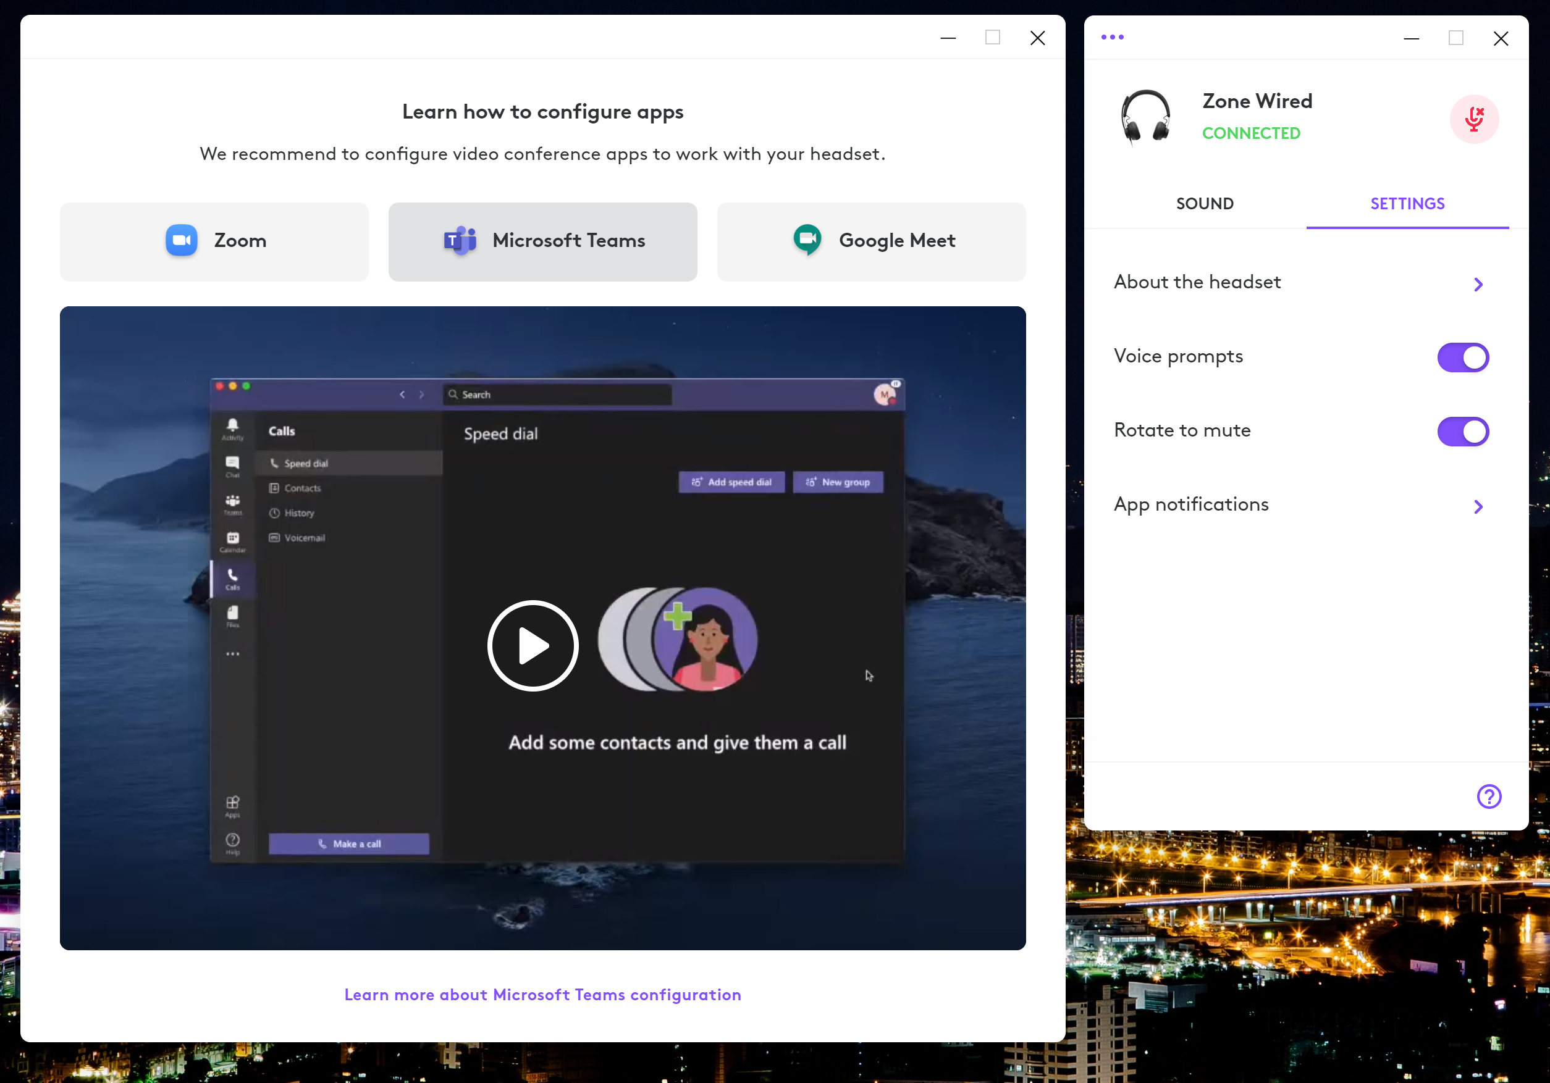The image size is (1550, 1083).
Task: Minimize the Zone Wired headset window
Action: pyautogui.click(x=1411, y=38)
